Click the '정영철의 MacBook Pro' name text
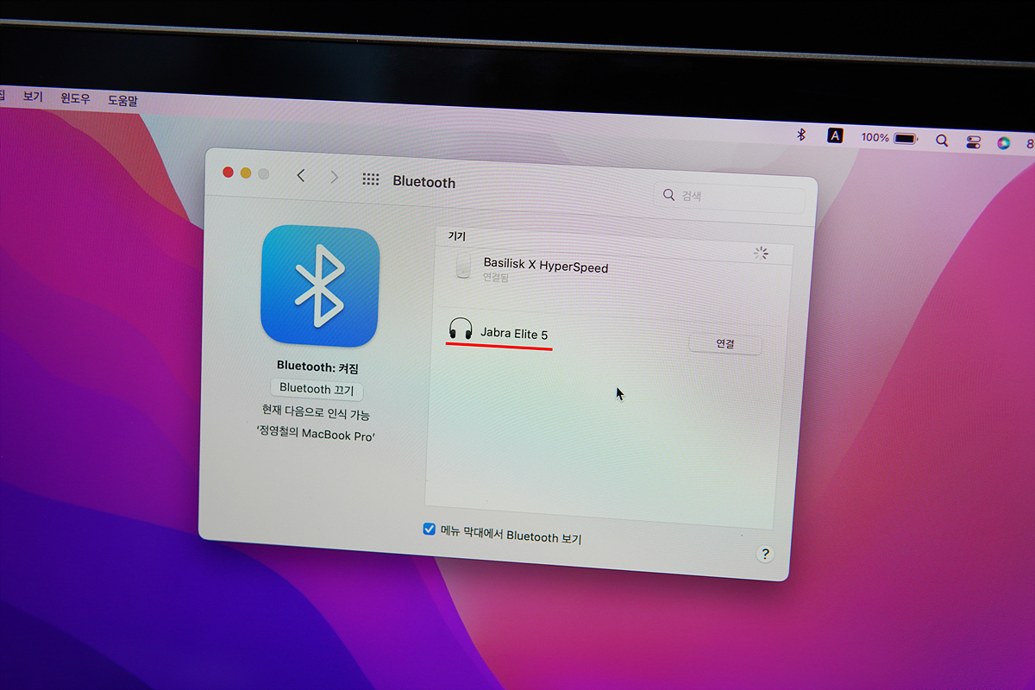The image size is (1035, 690). pyautogui.click(x=317, y=435)
